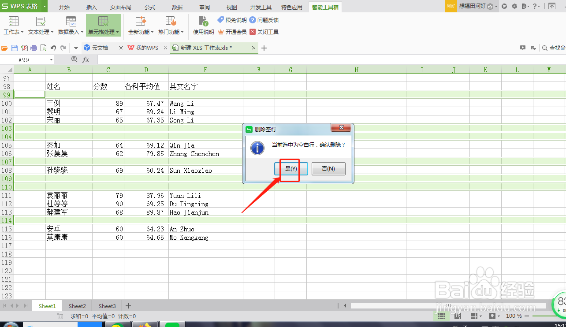This screenshot has height=327, width=566.
Task: Click 开通会员 membership link
Action: (232, 32)
